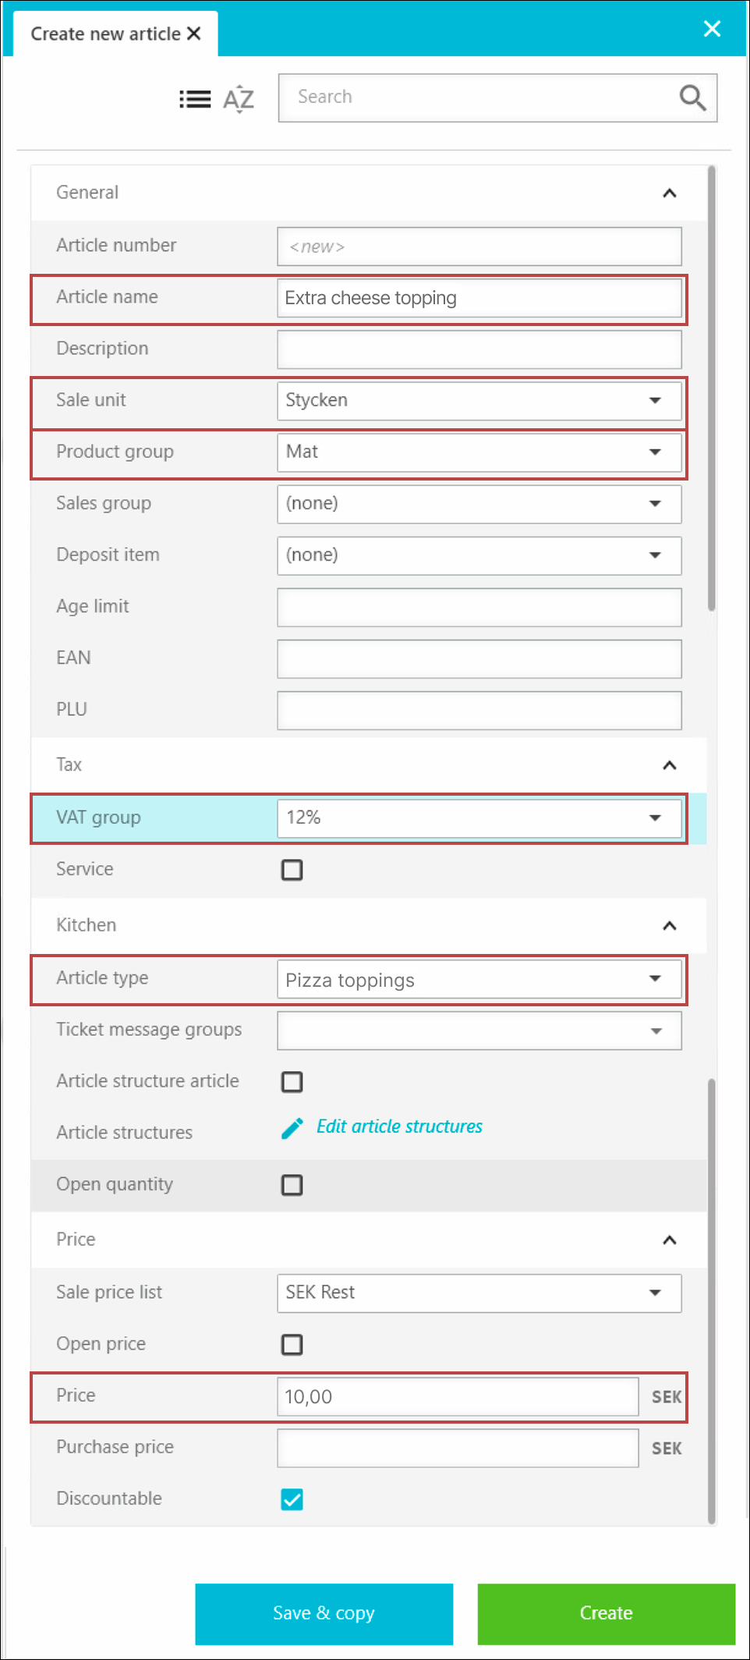Click into the Description input field
Screen dimensions: 750x1660
(479, 349)
